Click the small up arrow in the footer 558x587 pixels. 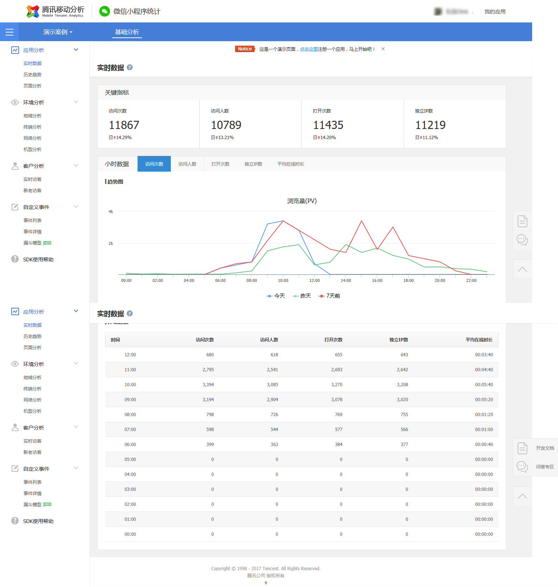coord(266,583)
